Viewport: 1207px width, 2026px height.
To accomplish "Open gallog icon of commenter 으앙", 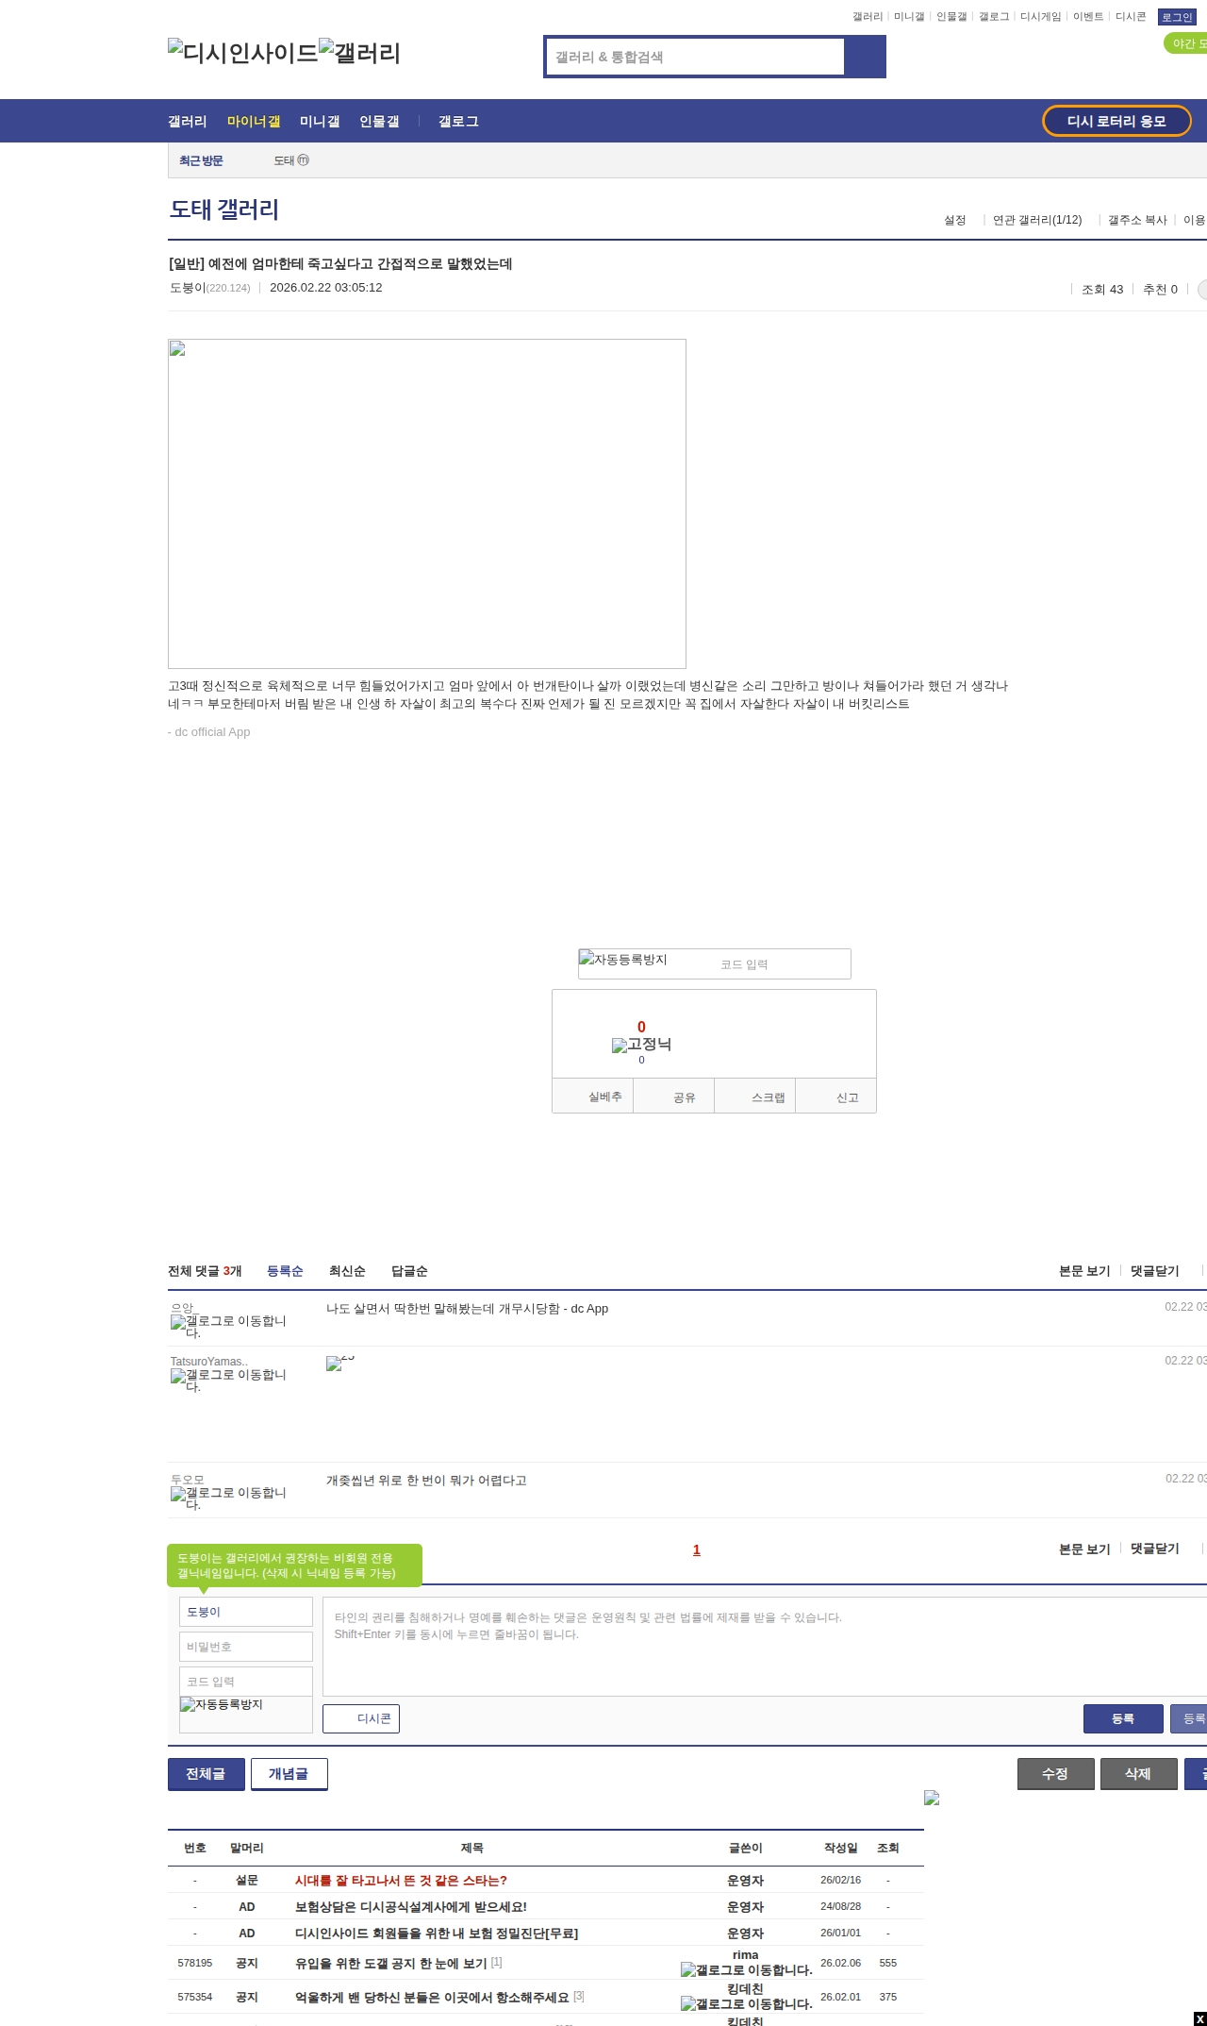I will [x=228, y=1326].
